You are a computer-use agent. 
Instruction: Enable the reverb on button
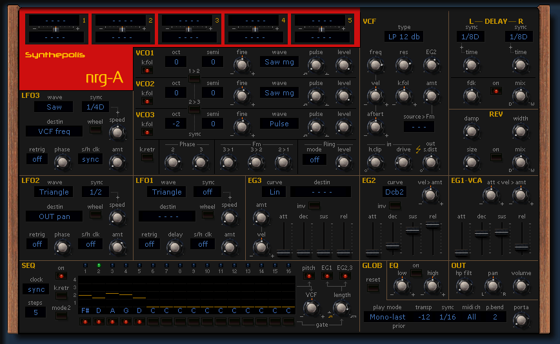pos(495,157)
